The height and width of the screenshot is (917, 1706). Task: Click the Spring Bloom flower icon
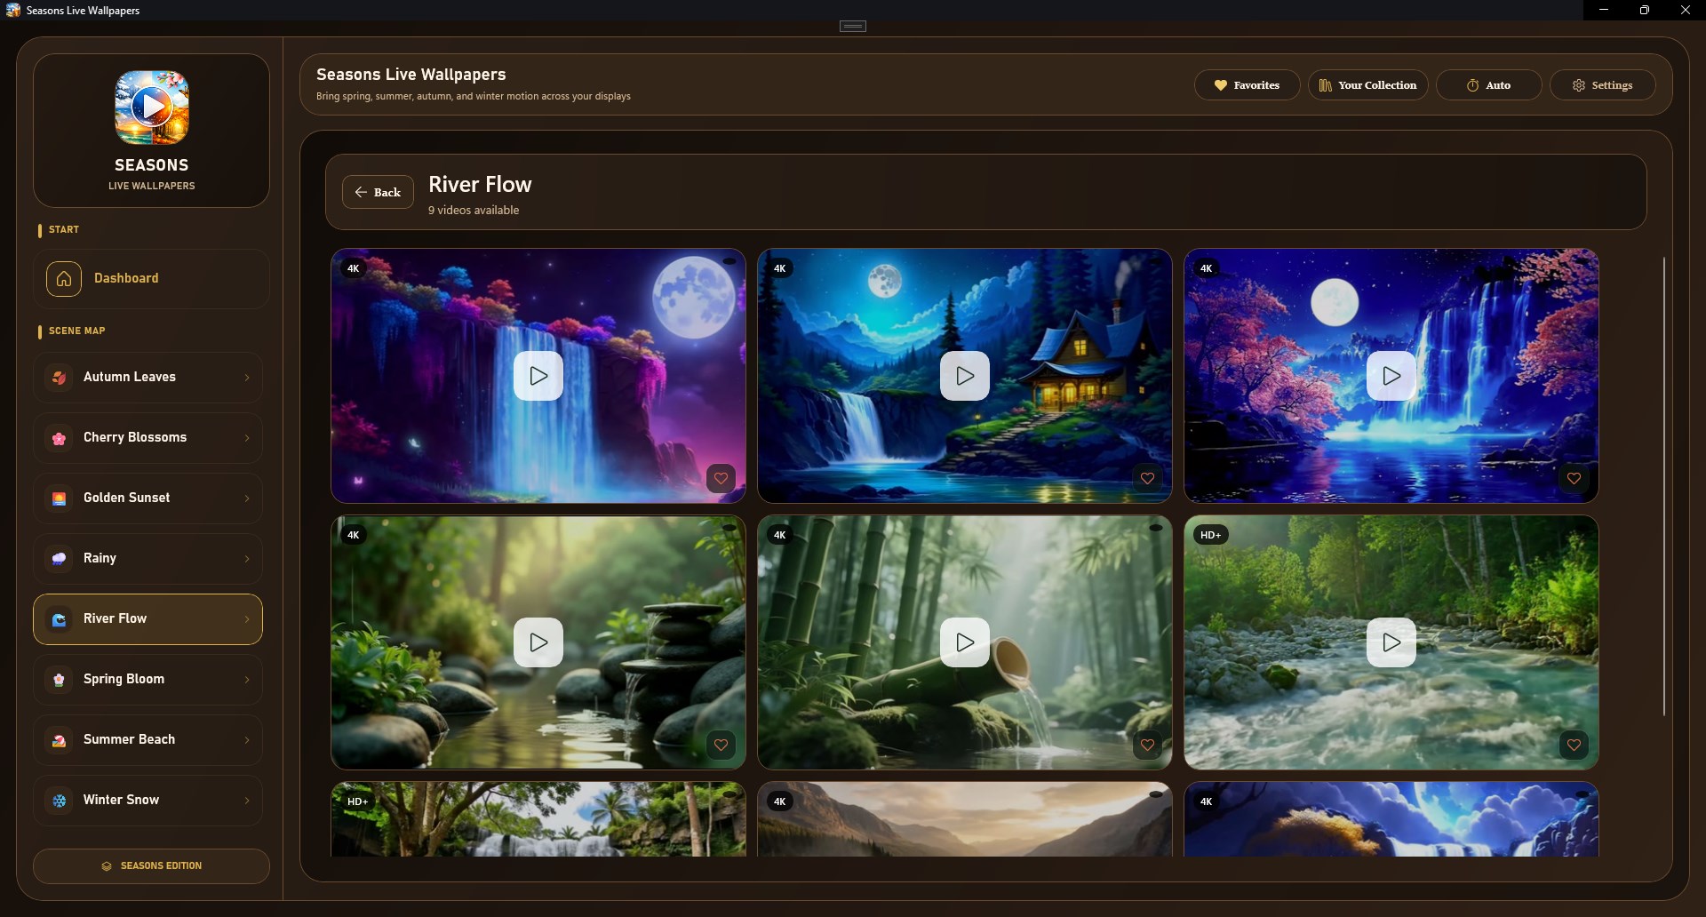tap(59, 680)
